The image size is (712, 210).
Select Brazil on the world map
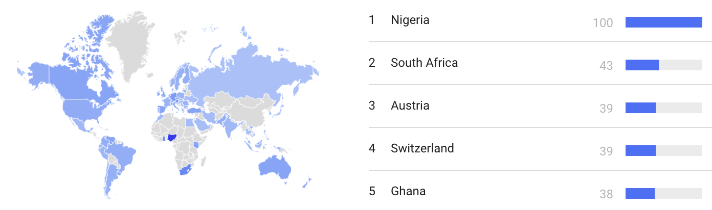123,152
